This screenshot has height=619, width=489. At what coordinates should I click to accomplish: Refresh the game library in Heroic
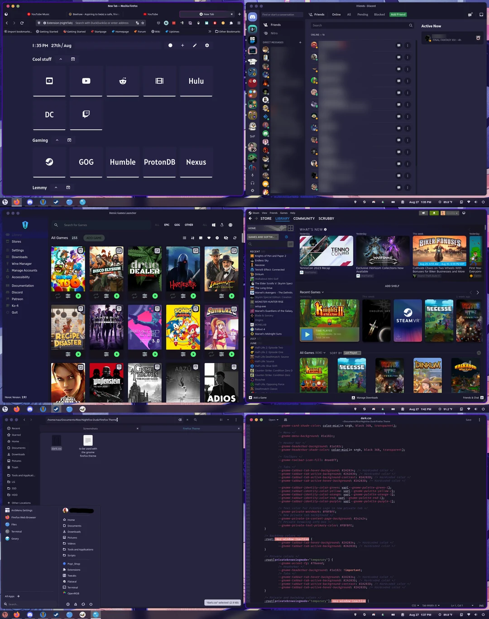[235, 238]
